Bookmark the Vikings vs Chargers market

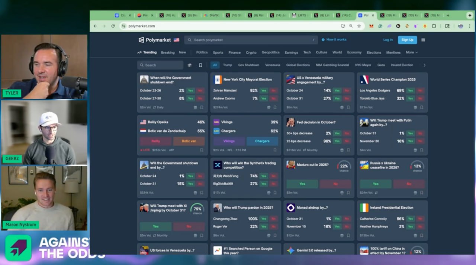pos(275,150)
